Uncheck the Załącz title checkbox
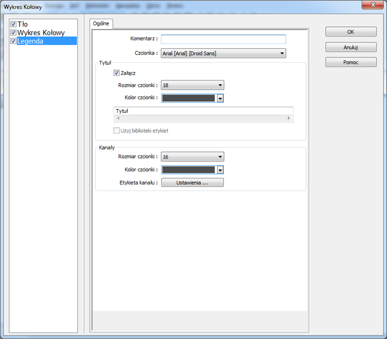387x339 pixels. click(x=116, y=73)
